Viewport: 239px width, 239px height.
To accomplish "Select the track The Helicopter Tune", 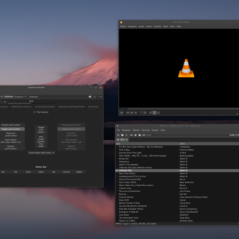I will [x=177, y=217].
